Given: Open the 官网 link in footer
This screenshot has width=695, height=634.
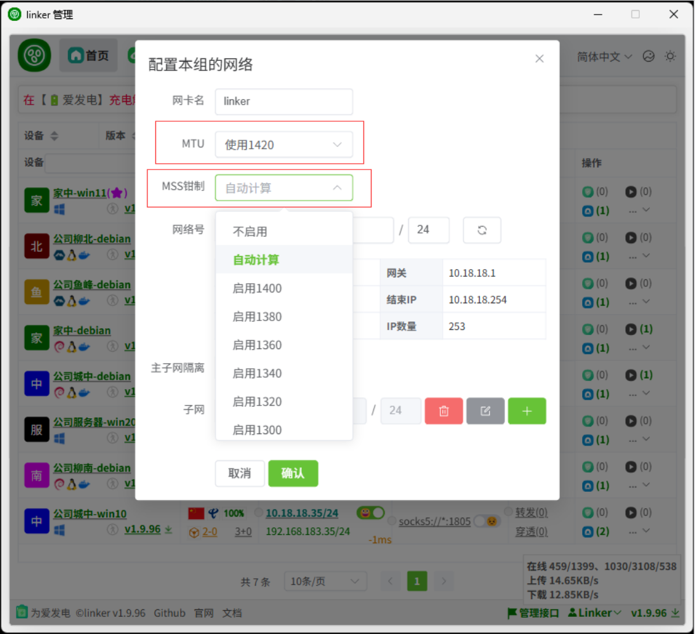Looking at the screenshot, I should click(x=204, y=613).
